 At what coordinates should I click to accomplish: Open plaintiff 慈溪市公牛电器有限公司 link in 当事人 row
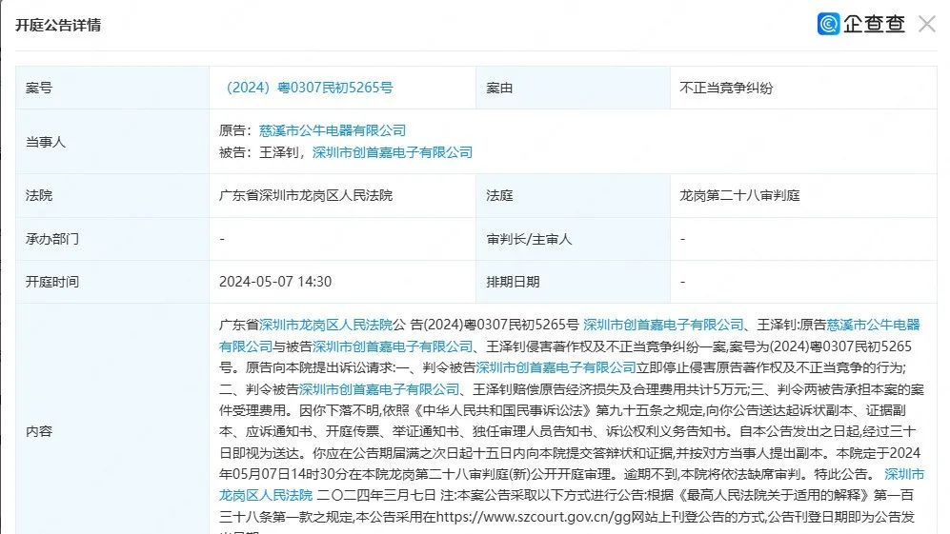332,130
